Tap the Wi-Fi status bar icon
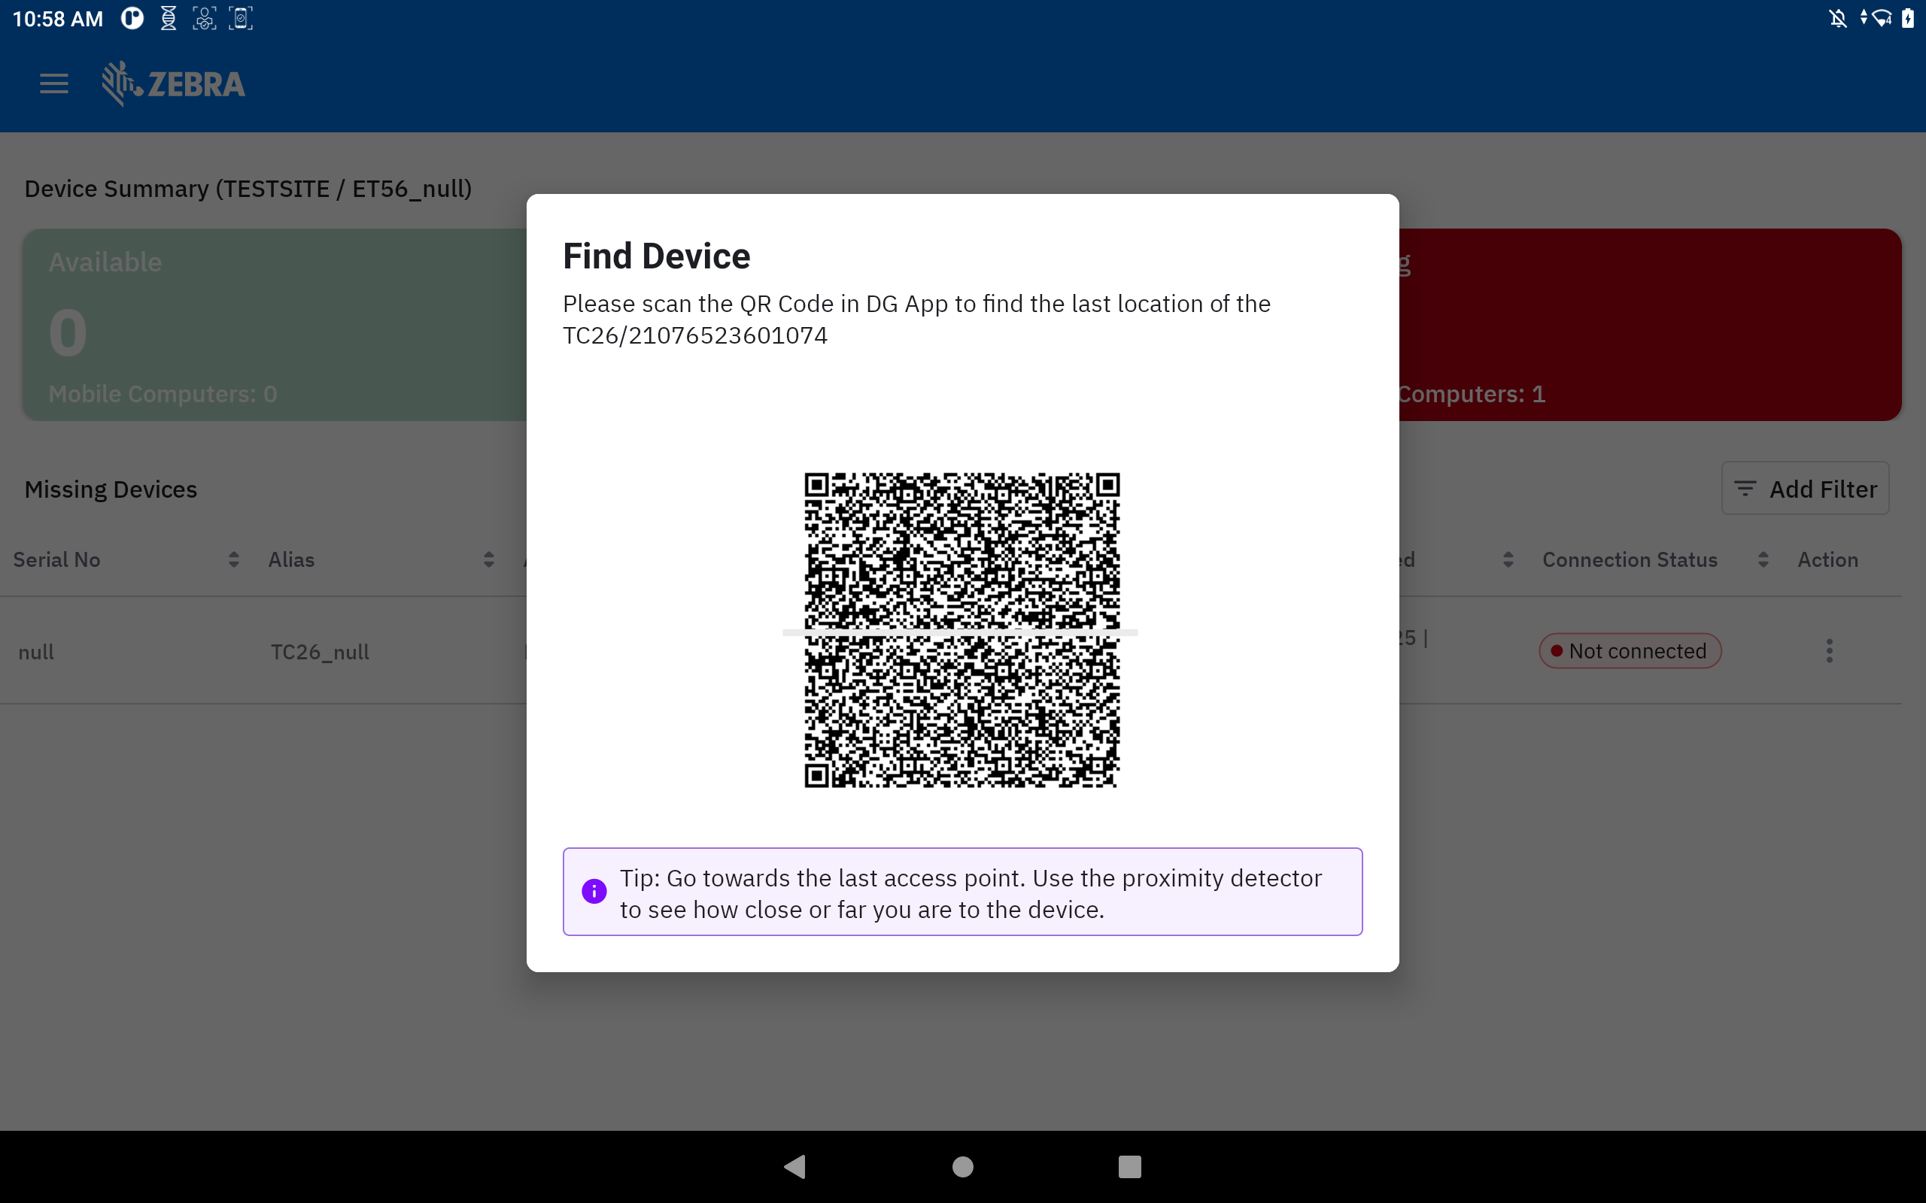Viewport: 1926px width, 1203px height. pyautogui.click(x=1882, y=18)
